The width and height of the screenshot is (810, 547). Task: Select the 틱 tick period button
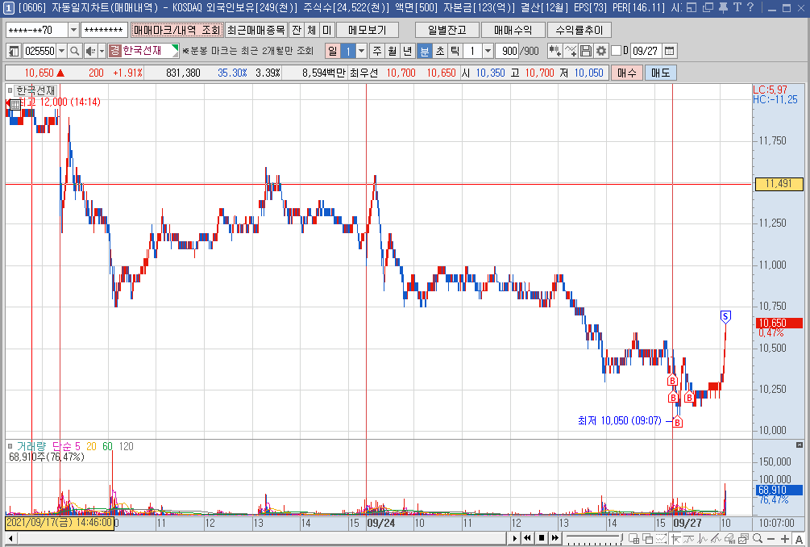(455, 51)
